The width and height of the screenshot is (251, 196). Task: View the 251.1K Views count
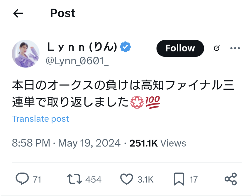coord(158,143)
